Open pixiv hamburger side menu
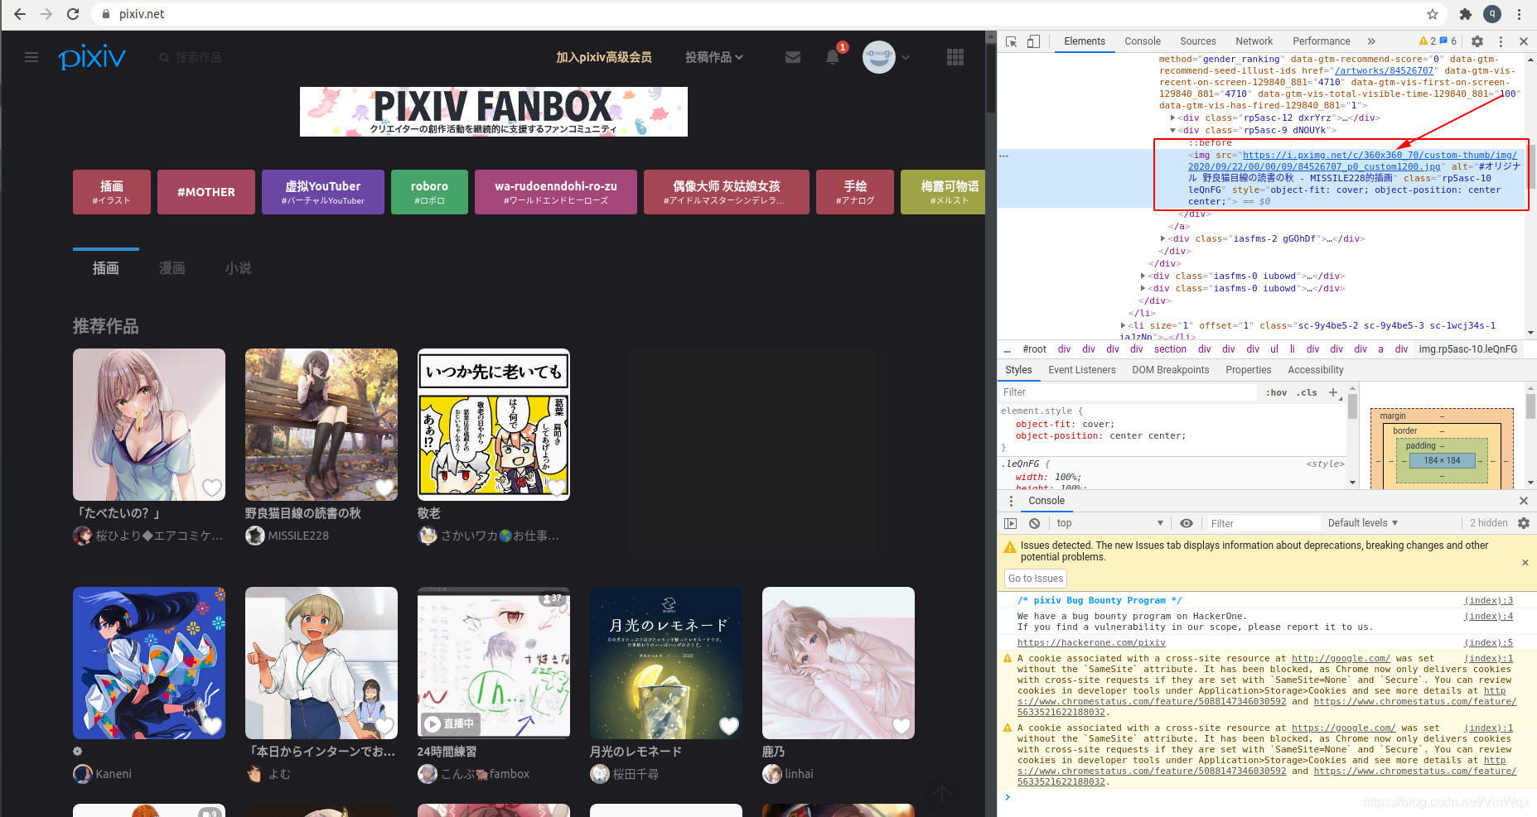 tap(31, 57)
